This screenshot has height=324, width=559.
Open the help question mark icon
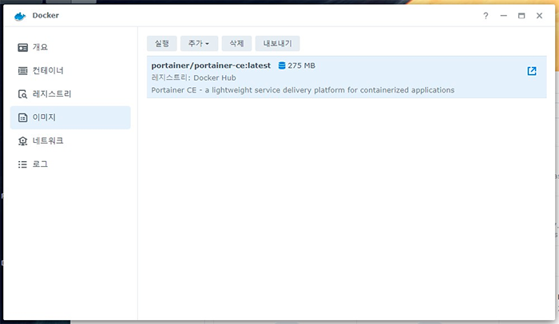[486, 16]
